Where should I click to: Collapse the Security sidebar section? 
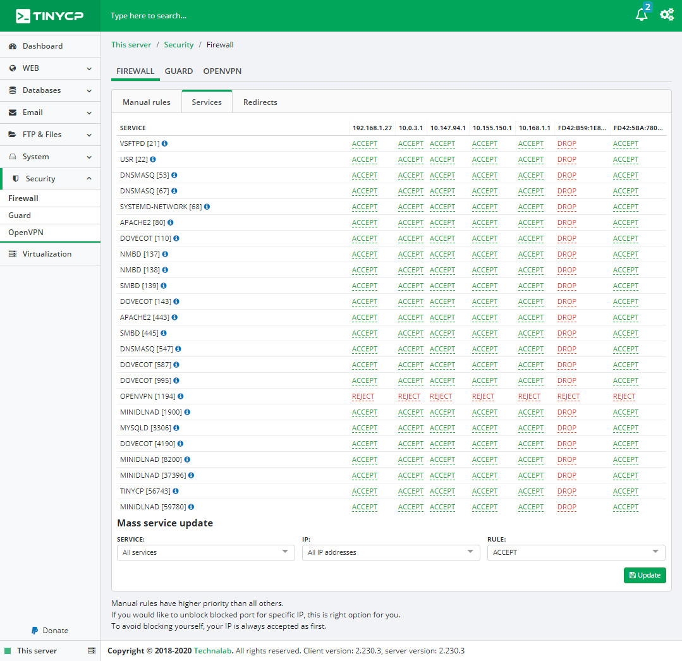tap(51, 179)
